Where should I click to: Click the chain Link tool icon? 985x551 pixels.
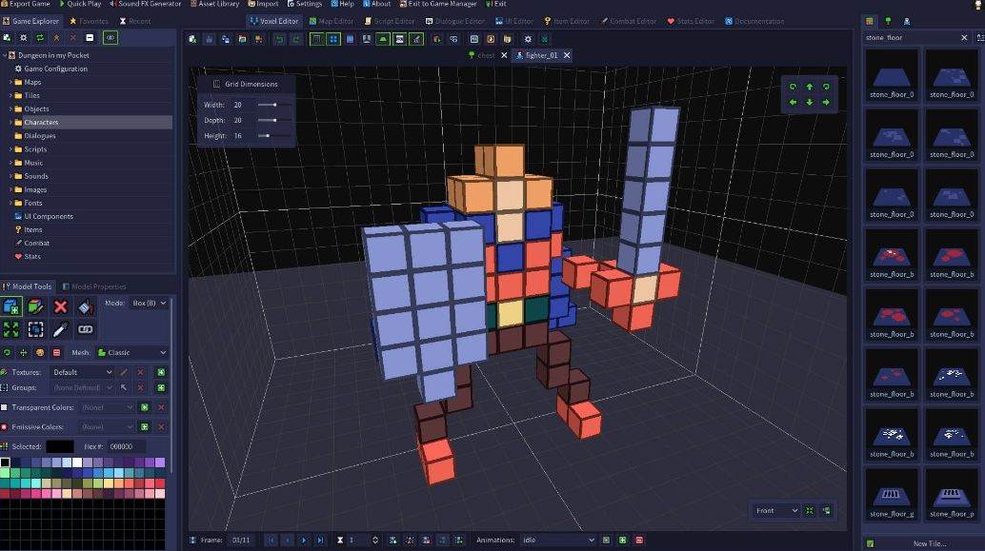86,329
